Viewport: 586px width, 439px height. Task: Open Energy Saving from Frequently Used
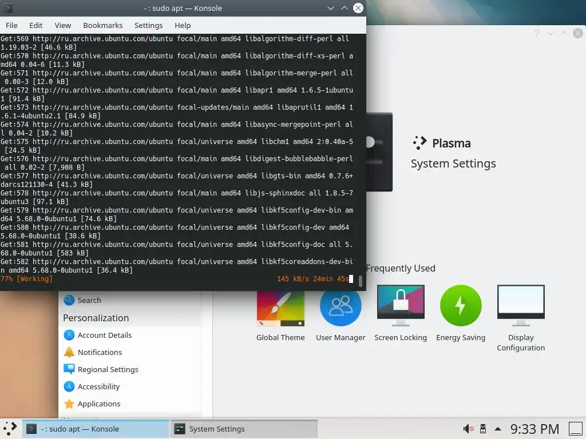[x=461, y=305]
